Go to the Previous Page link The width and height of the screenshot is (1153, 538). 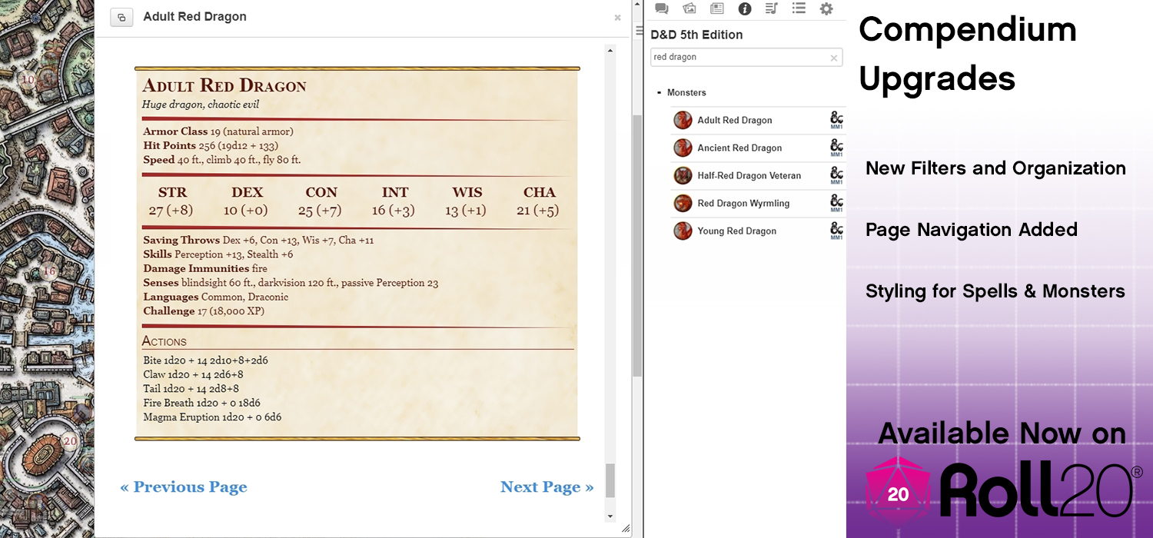click(184, 487)
